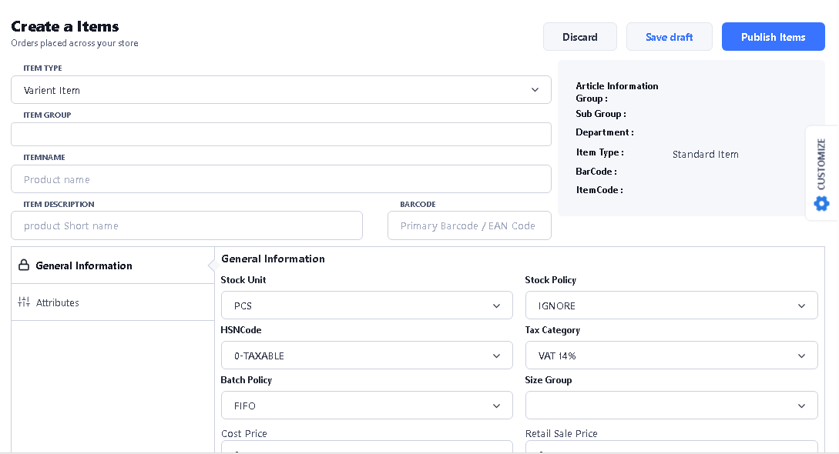Open the vertical Customize side panel tab

point(821,164)
